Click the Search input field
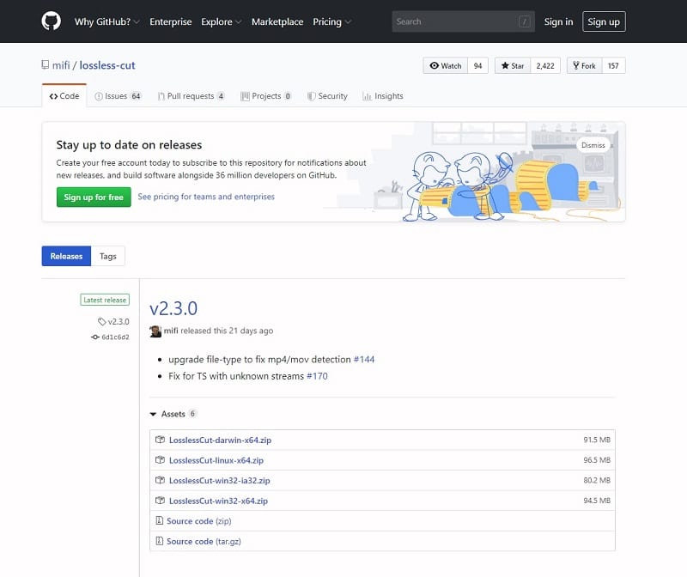The image size is (687, 577). tap(463, 21)
